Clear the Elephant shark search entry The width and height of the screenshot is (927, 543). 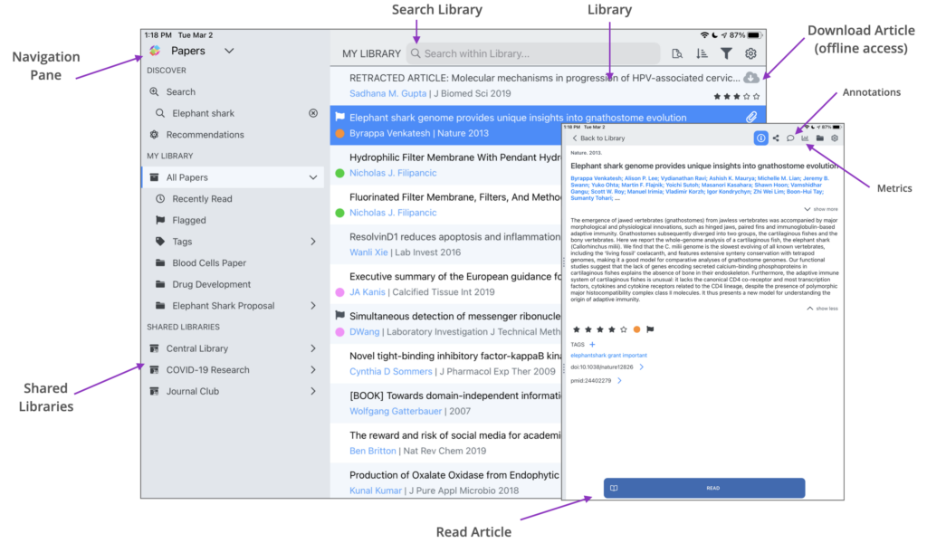point(313,113)
